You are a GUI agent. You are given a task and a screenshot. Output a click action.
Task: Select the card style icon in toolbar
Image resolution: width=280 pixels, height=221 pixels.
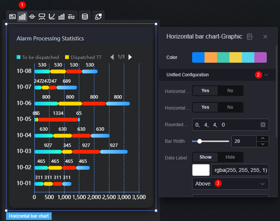point(12,17)
